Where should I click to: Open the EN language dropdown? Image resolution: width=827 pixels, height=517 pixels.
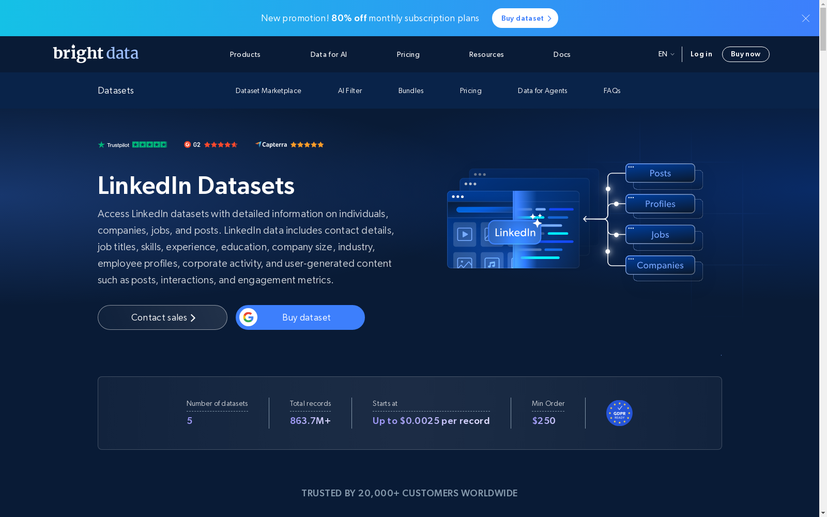(666, 54)
